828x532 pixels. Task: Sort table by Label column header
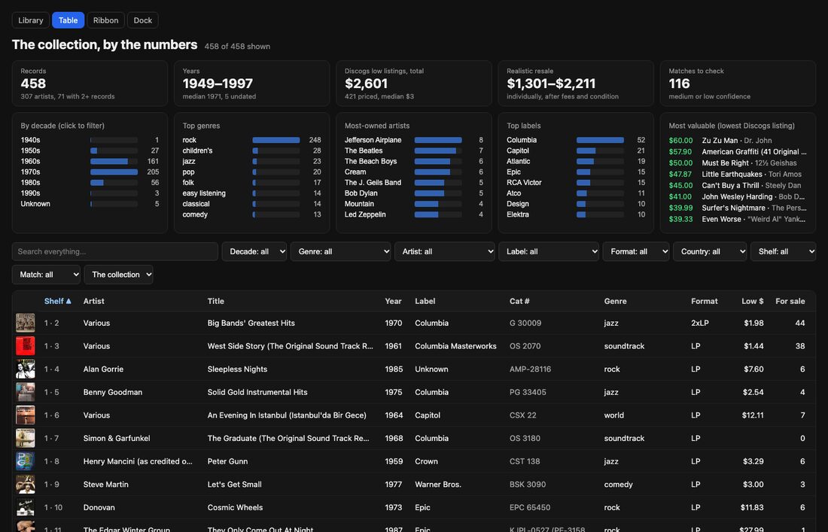425,301
